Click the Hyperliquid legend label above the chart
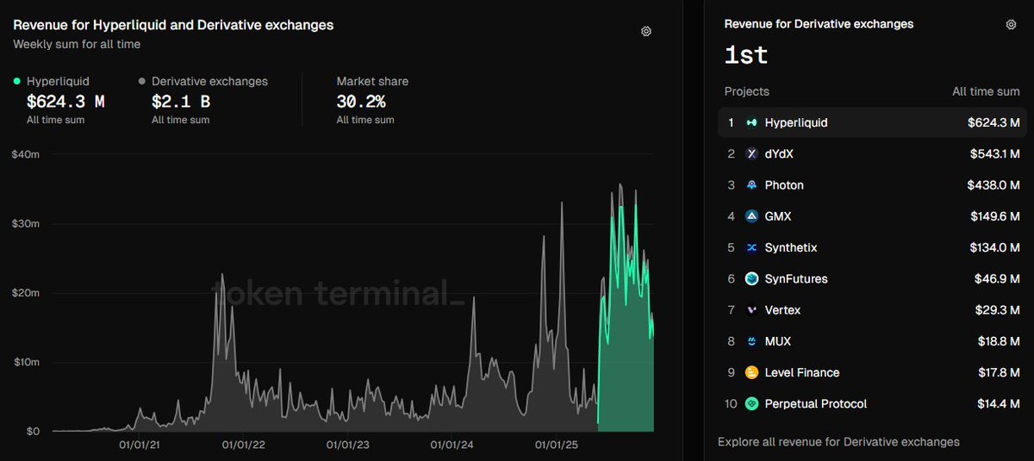The height and width of the screenshot is (461, 1034). coord(58,81)
